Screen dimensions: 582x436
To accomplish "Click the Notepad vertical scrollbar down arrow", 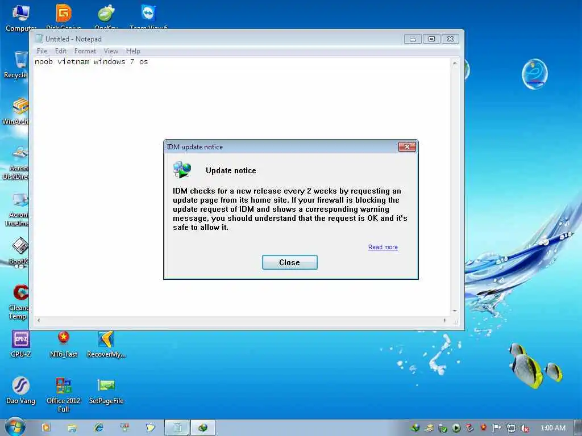I will pyautogui.click(x=455, y=311).
